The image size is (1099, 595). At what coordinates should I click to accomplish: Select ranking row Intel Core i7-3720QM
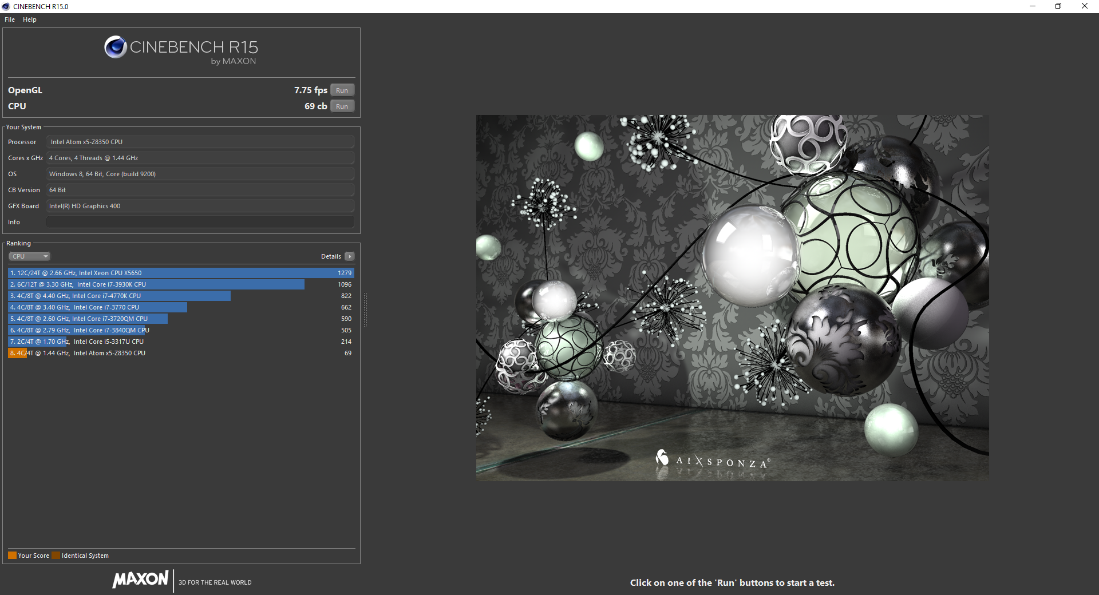pyautogui.click(x=181, y=319)
